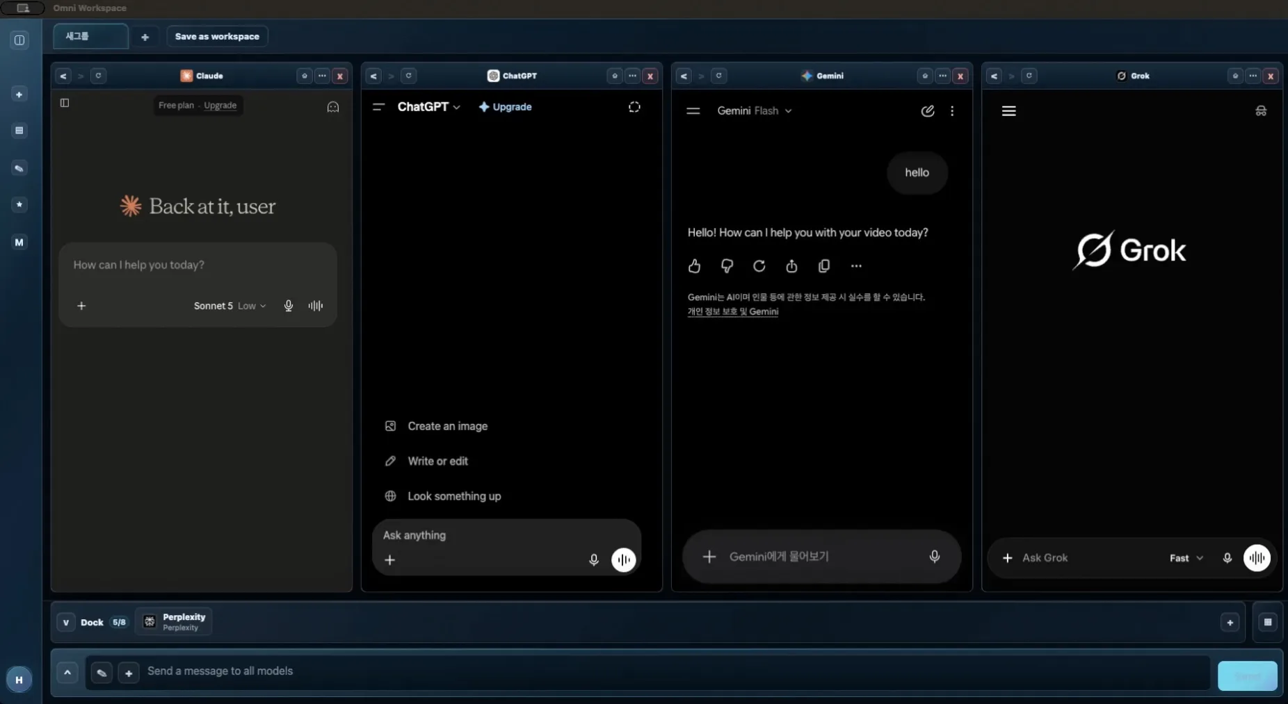Viewport: 1288px width, 704px height.
Task: Share the Gemini response
Action: pyautogui.click(x=791, y=265)
